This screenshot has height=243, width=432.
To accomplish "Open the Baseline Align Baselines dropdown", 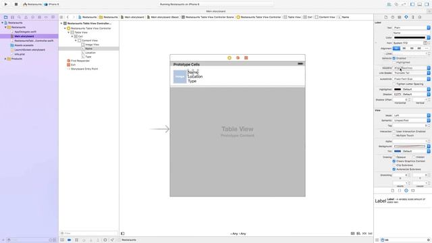I will (412, 67).
